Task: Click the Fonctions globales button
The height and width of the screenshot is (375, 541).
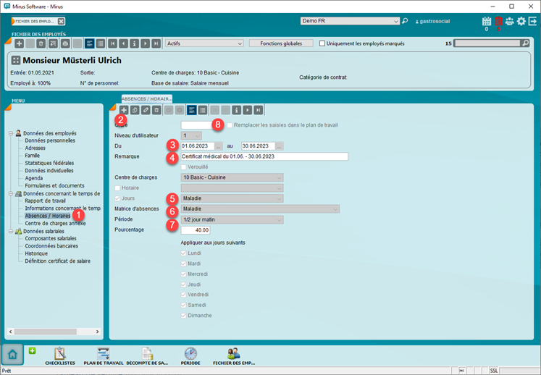Action: [x=281, y=43]
